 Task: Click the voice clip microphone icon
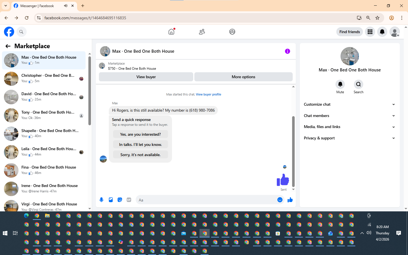(101, 200)
